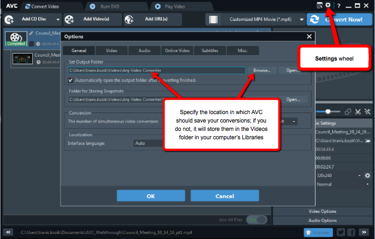
Task: Toggle checkbox beside first file duration
Action: tap(31, 44)
